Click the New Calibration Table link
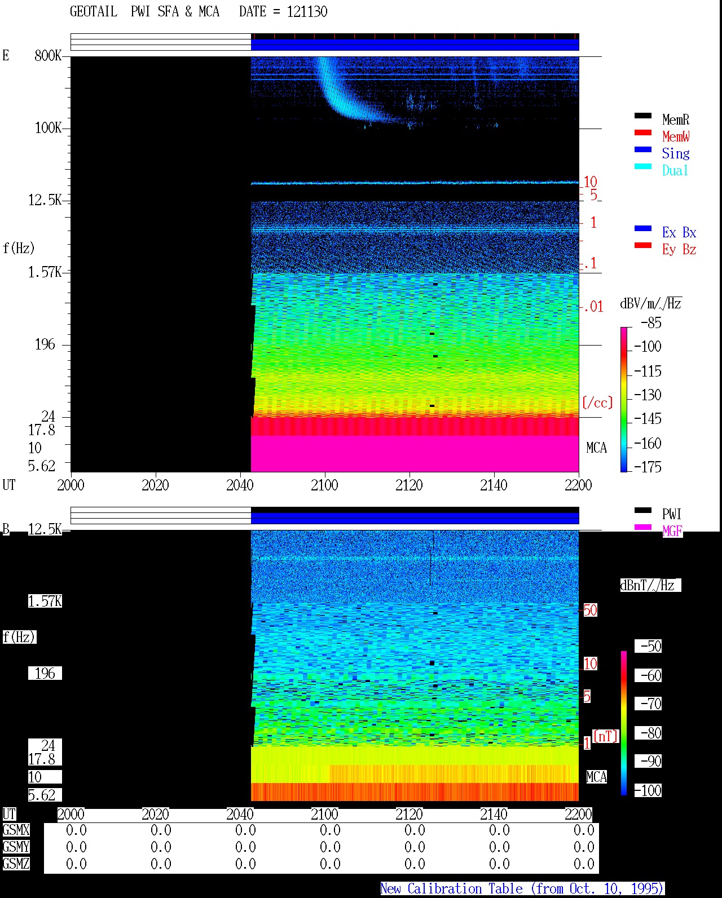 click(x=522, y=888)
